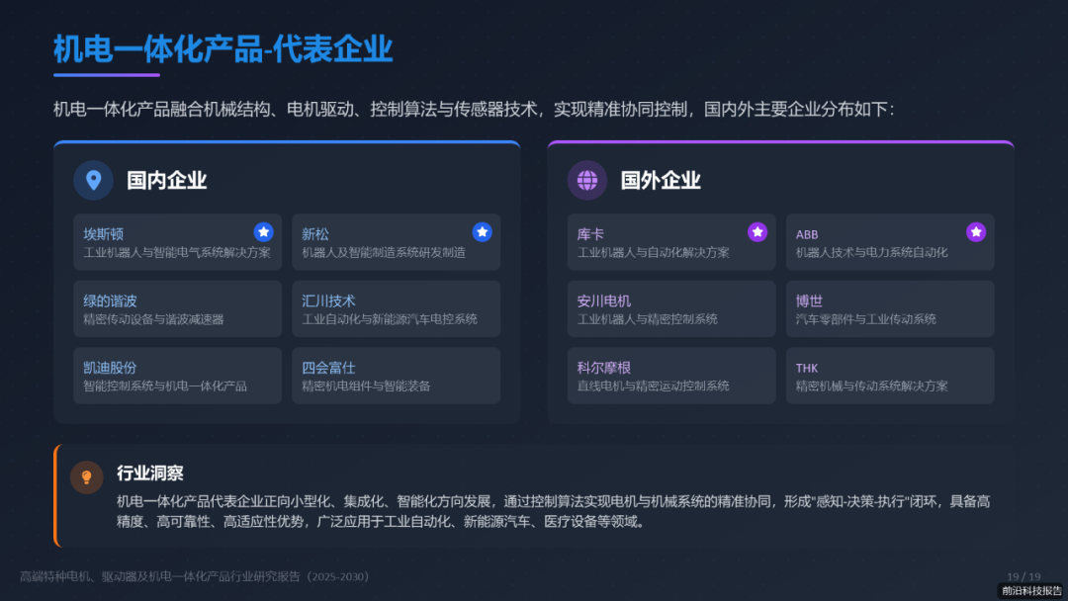This screenshot has width=1068, height=601.
Task: Click the star badge on the 库卡 card
Action: [x=757, y=231]
